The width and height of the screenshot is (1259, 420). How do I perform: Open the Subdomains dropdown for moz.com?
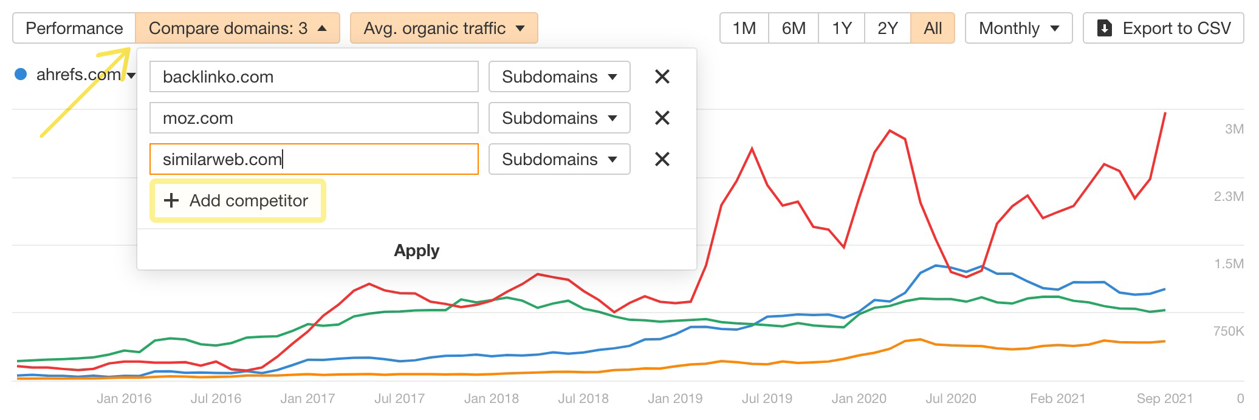559,118
